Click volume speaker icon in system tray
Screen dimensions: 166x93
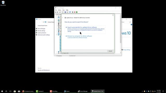click(x=155, y=91)
